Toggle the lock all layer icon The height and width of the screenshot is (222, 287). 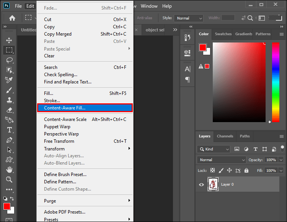tap(246, 170)
